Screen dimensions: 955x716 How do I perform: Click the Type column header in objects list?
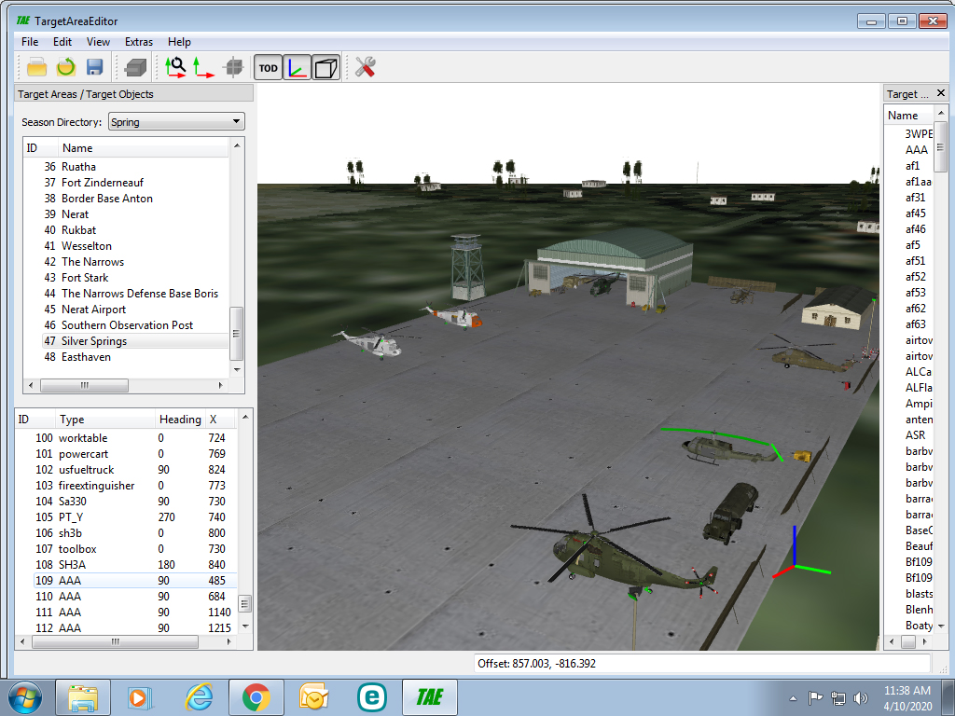(x=104, y=420)
